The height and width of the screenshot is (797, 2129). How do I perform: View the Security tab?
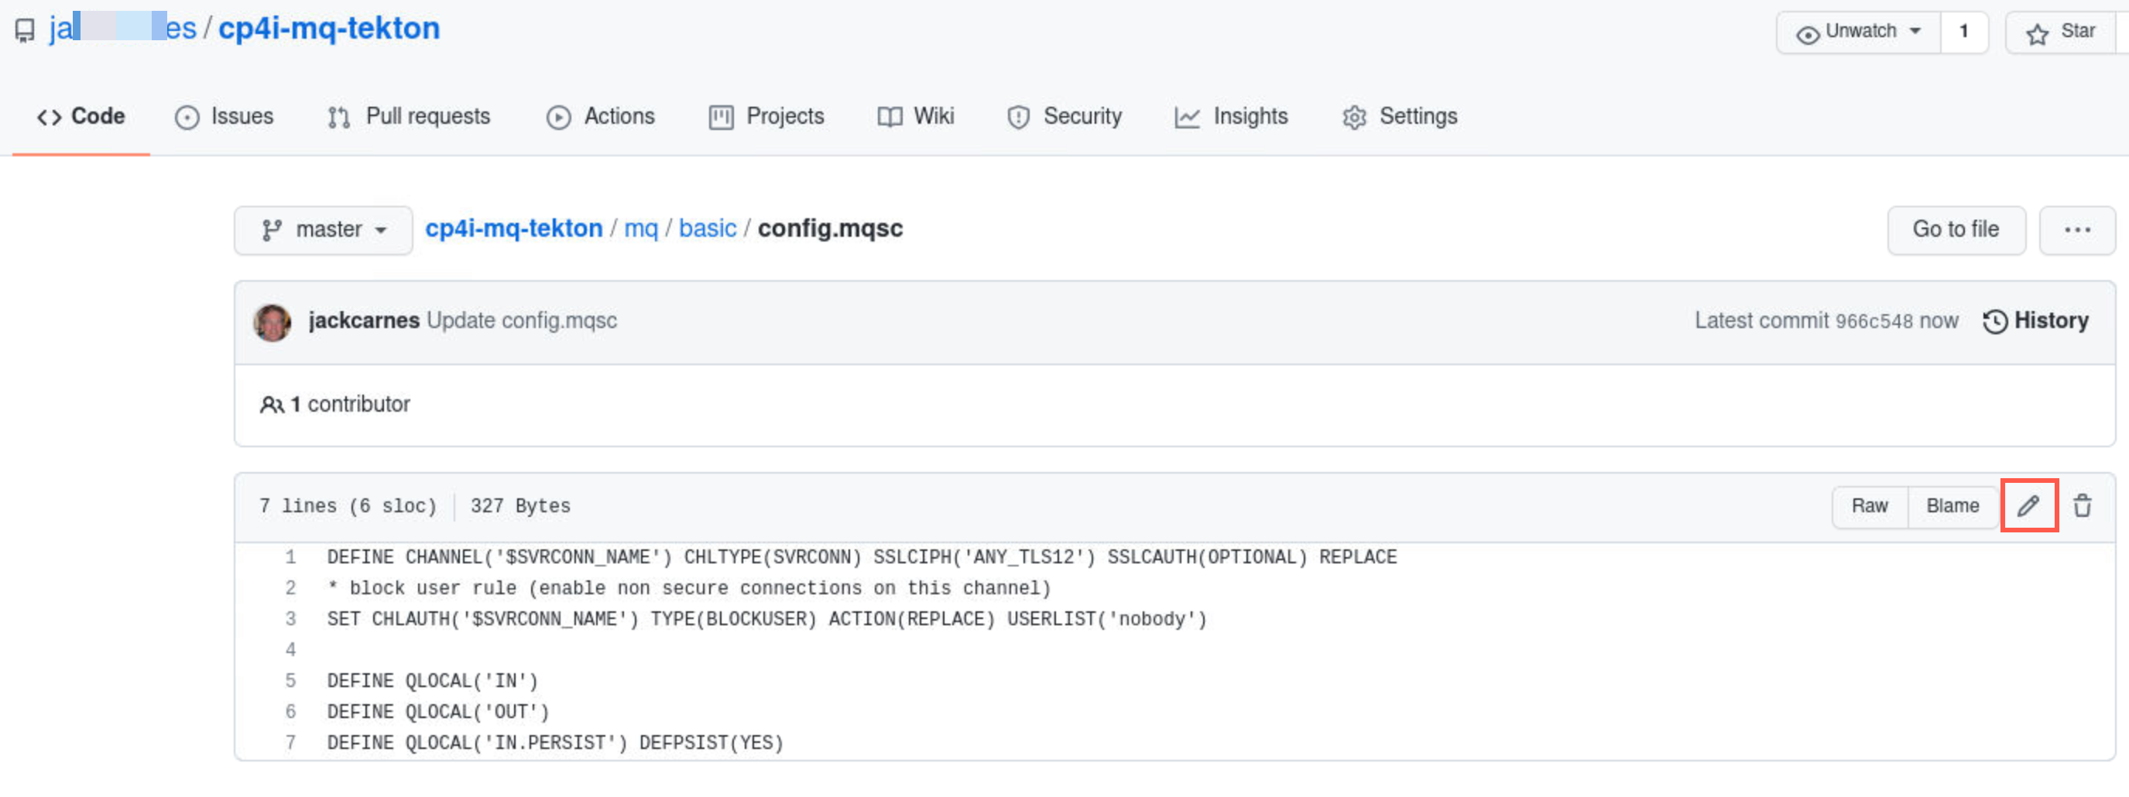[x=1064, y=116]
